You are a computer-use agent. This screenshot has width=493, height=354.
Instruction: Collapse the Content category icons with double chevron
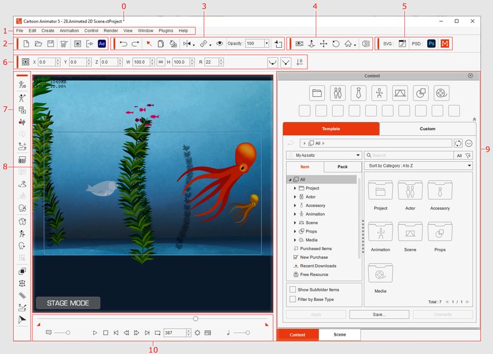pos(474,119)
